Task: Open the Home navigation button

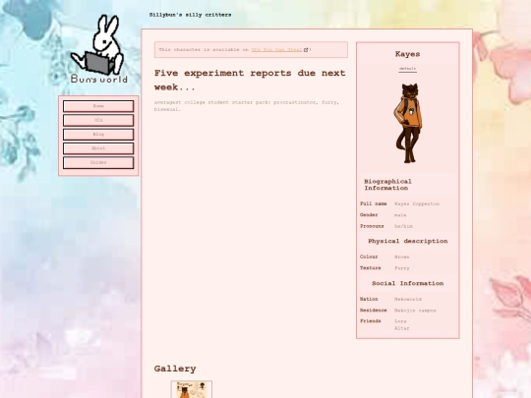Action: click(x=98, y=106)
